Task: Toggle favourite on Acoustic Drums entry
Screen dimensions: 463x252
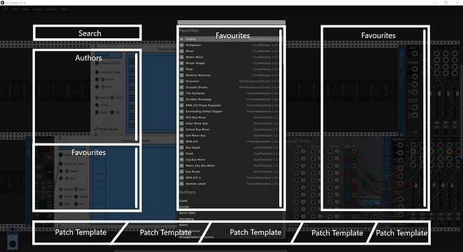Action: 182,87
